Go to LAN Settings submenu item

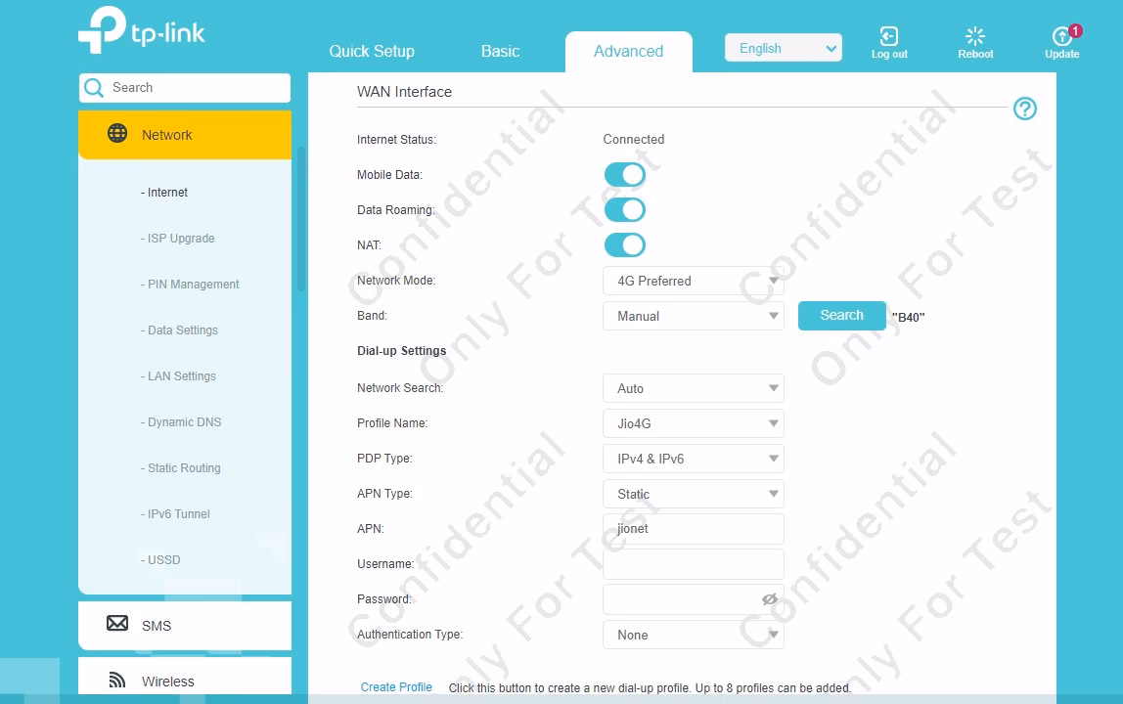178,375
